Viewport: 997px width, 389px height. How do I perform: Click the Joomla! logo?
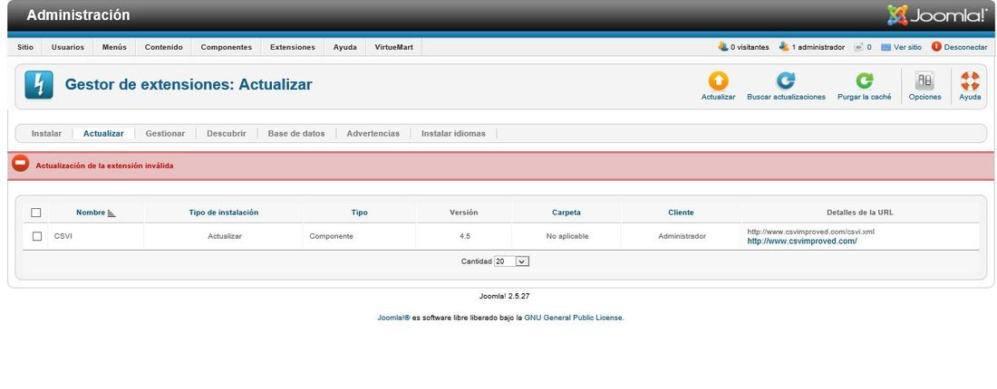click(936, 15)
